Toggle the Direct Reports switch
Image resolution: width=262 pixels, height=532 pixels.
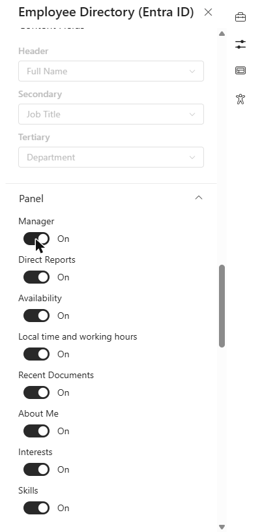click(x=36, y=277)
